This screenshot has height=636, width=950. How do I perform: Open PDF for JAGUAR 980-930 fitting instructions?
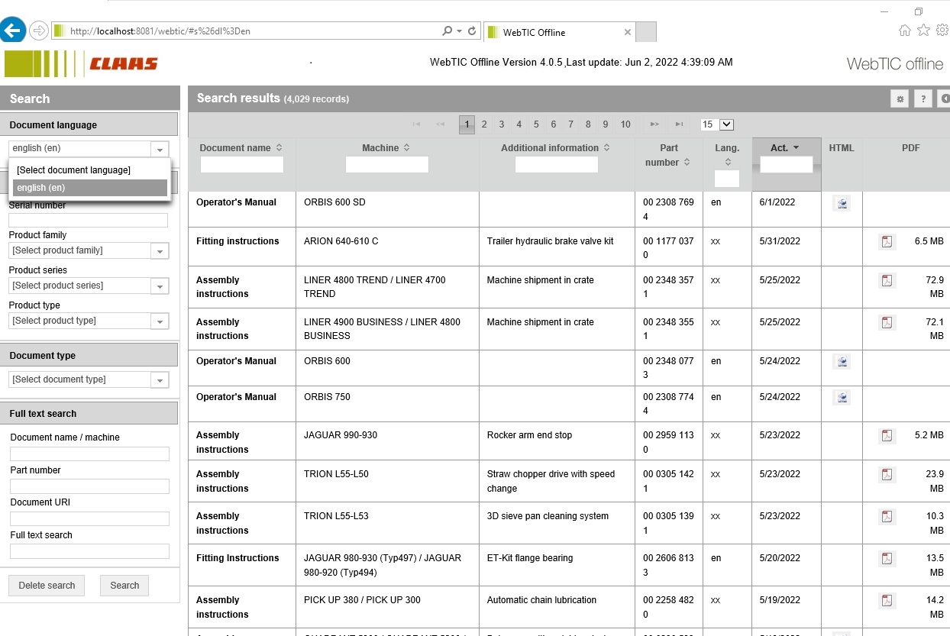click(x=887, y=559)
